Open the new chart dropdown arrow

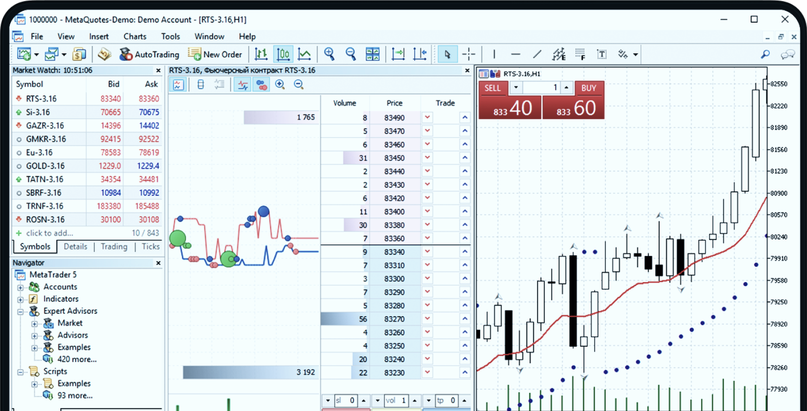(36, 55)
